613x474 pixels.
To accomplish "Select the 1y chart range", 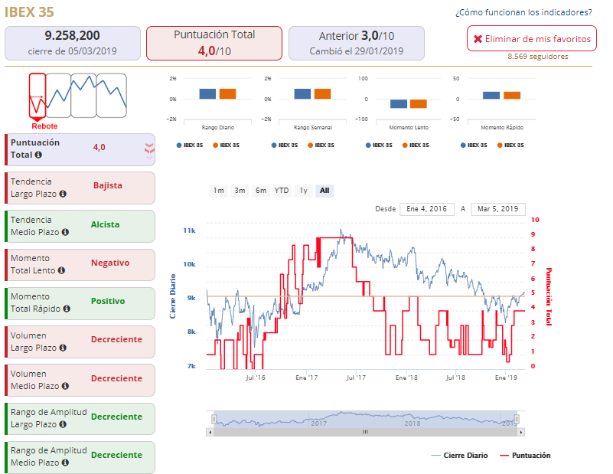I will tap(303, 191).
